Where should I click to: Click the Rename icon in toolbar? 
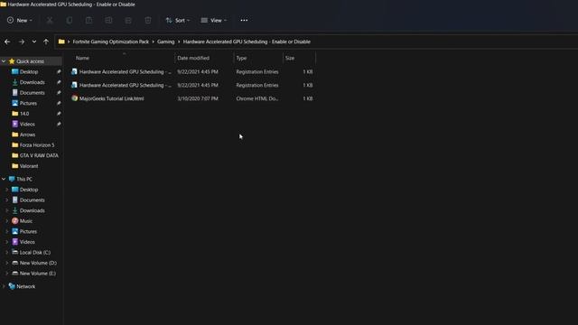108,20
